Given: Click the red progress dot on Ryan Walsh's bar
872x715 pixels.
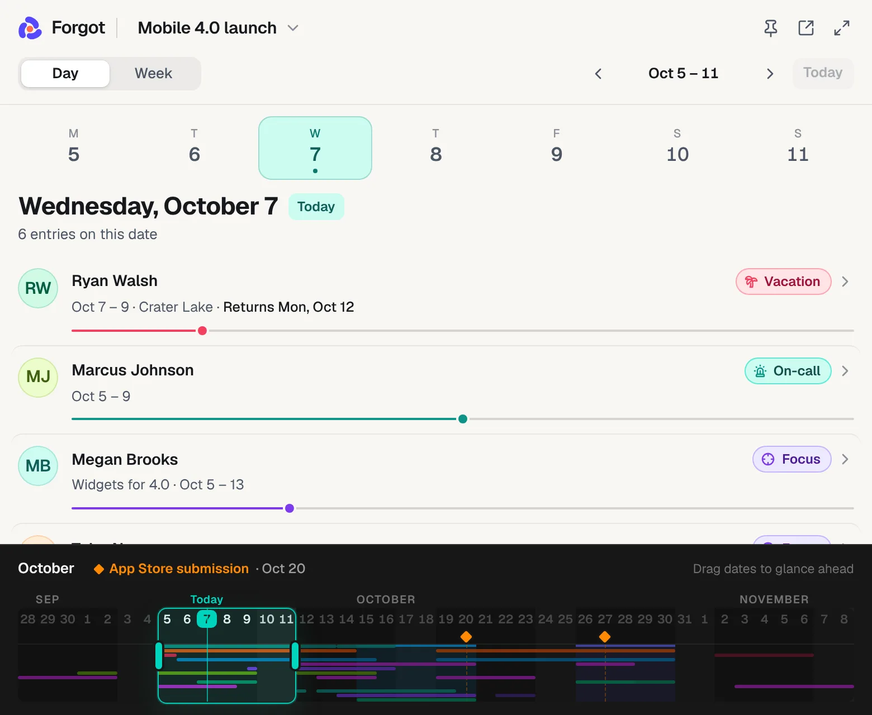Looking at the screenshot, I should coord(202,331).
